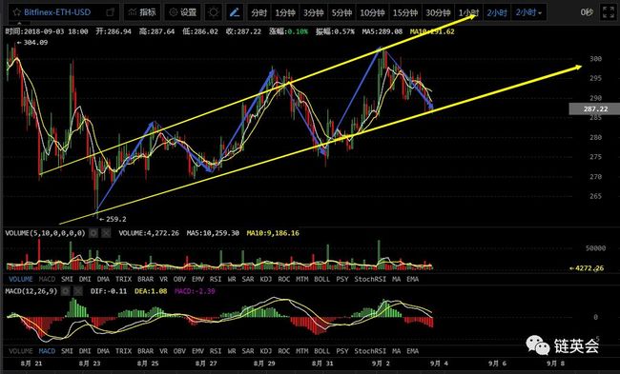Select DMI in the indicator row above the MACD panel
The height and width of the screenshot is (374, 620).
(85, 279)
